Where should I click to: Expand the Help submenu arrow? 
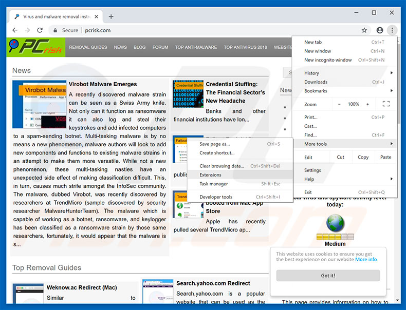coord(392,179)
